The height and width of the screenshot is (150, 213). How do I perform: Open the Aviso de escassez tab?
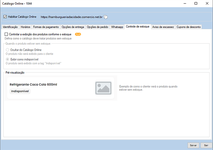point(163,27)
